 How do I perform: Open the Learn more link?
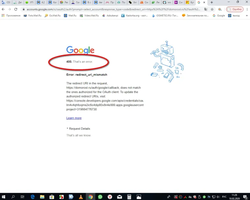[74, 118]
